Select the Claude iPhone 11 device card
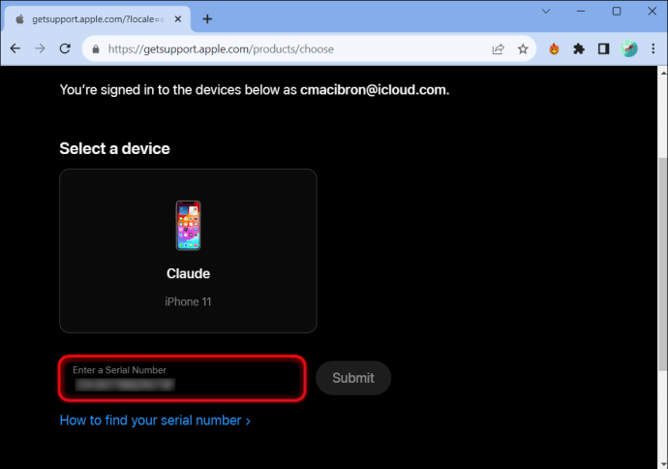Viewport: 668px width, 469px height. click(x=188, y=251)
